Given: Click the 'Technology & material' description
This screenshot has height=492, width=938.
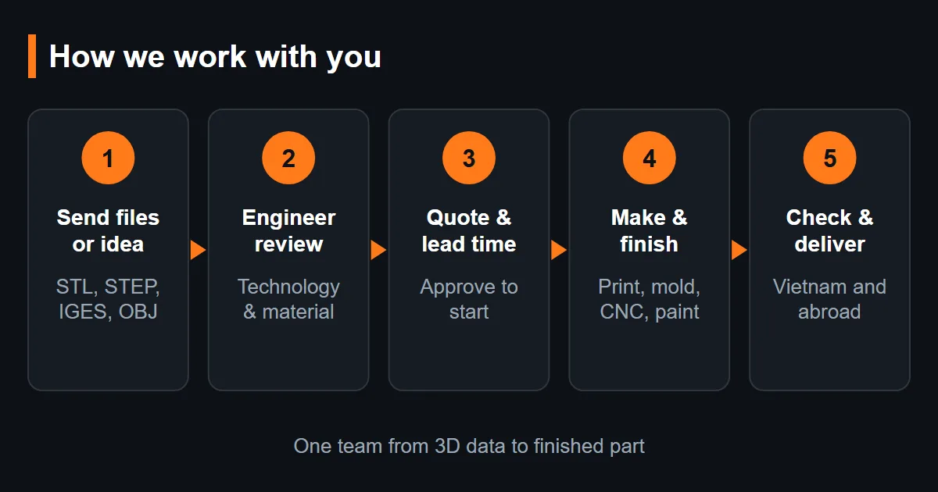Looking at the screenshot, I should pos(288,299).
